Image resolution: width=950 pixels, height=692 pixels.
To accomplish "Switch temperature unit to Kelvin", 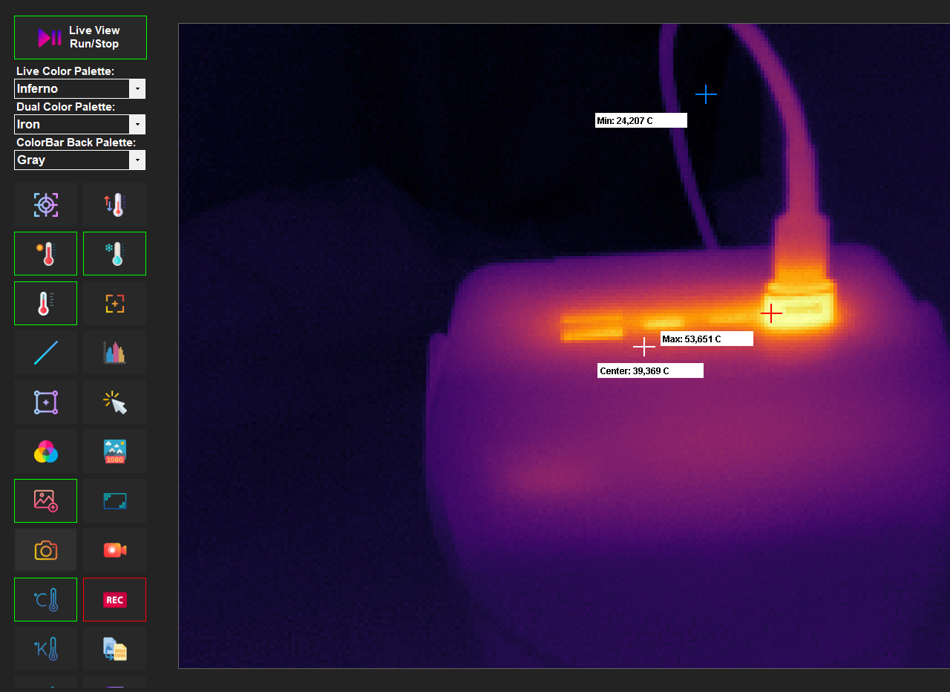I will click(46, 649).
